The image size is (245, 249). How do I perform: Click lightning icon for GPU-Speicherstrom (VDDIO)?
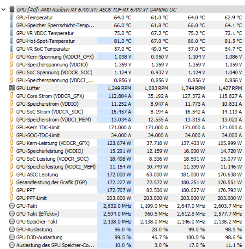point(11,104)
